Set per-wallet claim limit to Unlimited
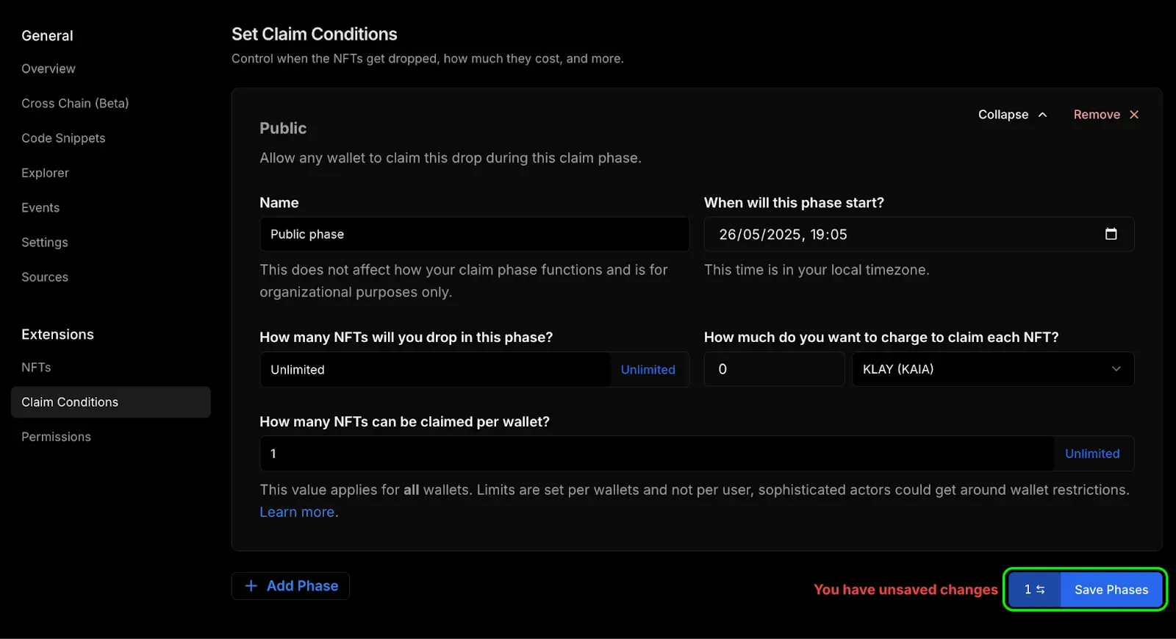The image size is (1176, 639). (1092, 454)
